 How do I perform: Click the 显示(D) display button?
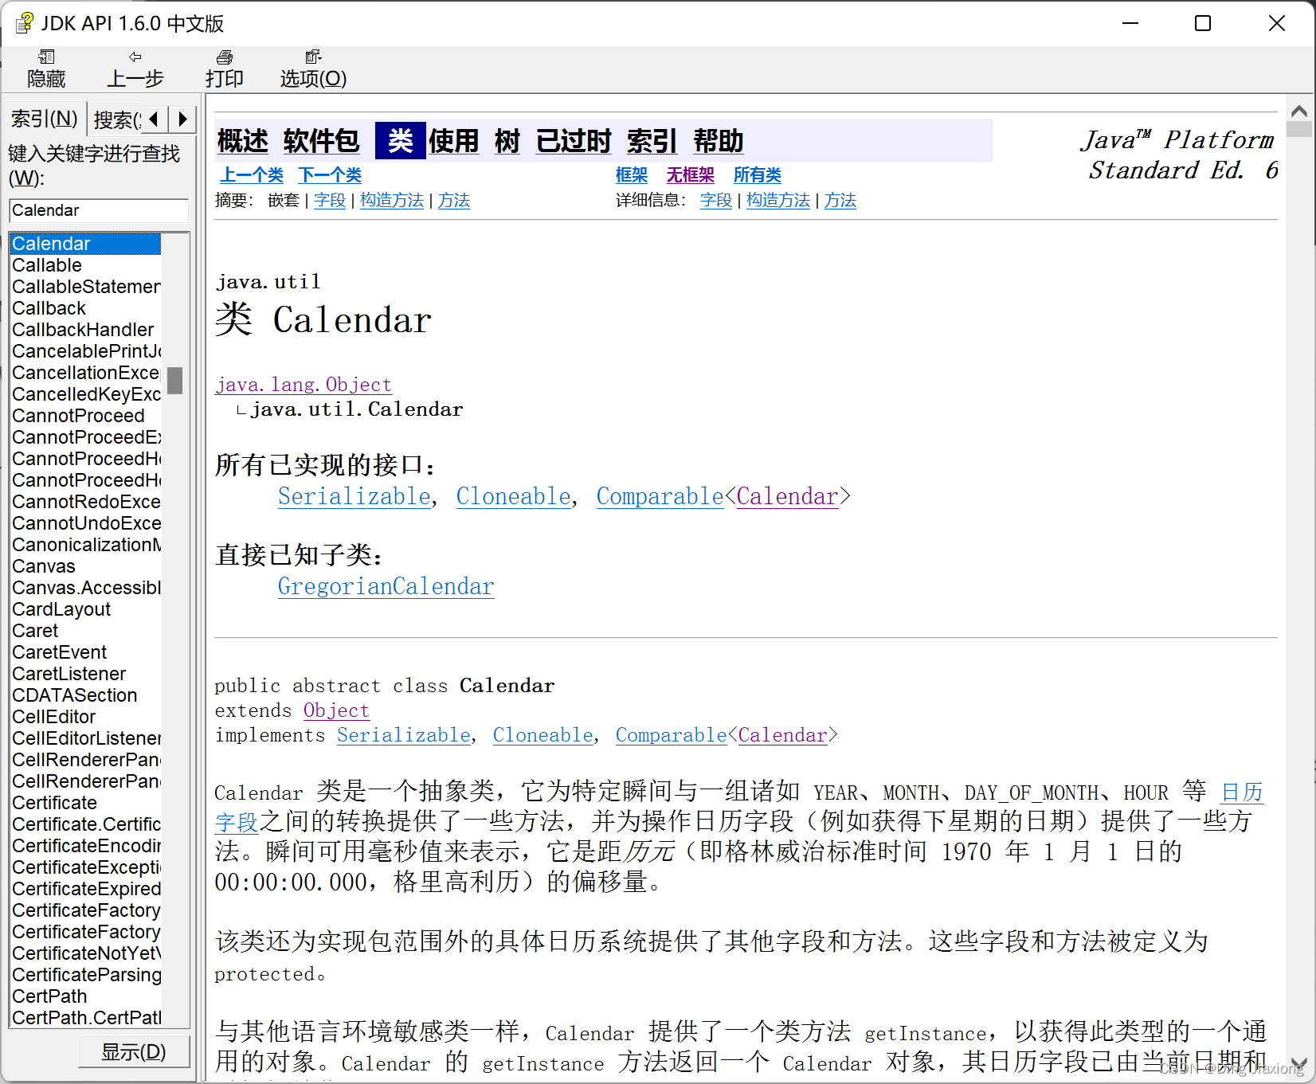(x=134, y=1051)
